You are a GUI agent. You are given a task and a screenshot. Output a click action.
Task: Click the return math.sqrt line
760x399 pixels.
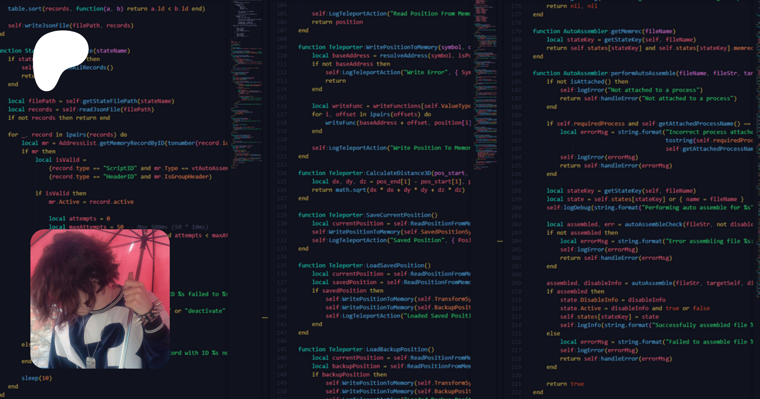388,190
